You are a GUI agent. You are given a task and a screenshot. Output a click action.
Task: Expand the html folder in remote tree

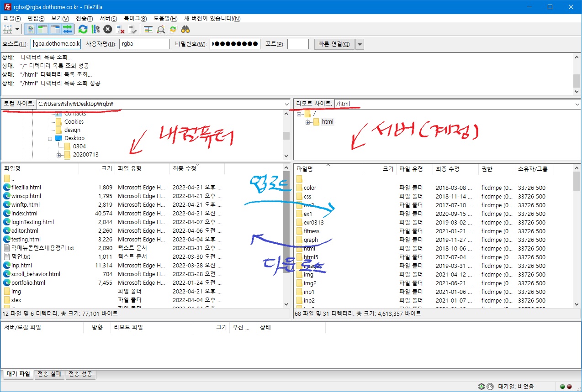click(308, 122)
